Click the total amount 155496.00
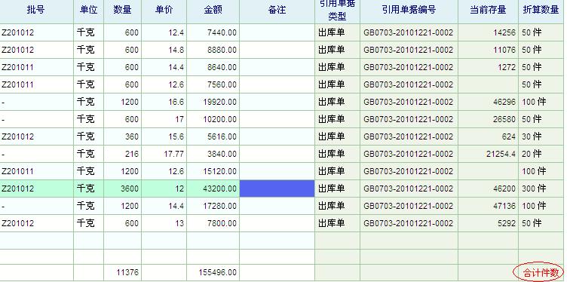This screenshot has height=282, width=567. pyautogui.click(x=213, y=273)
